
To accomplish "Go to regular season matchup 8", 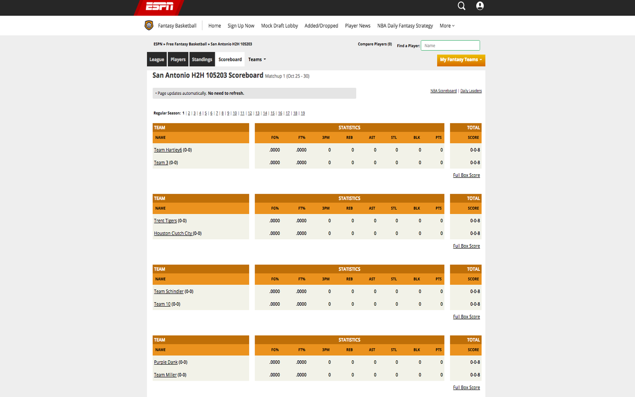I will pyautogui.click(x=223, y=113).
